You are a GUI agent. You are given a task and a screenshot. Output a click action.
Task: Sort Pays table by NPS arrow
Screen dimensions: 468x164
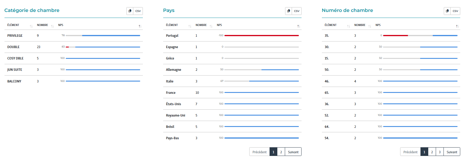[x=299, y=26]
